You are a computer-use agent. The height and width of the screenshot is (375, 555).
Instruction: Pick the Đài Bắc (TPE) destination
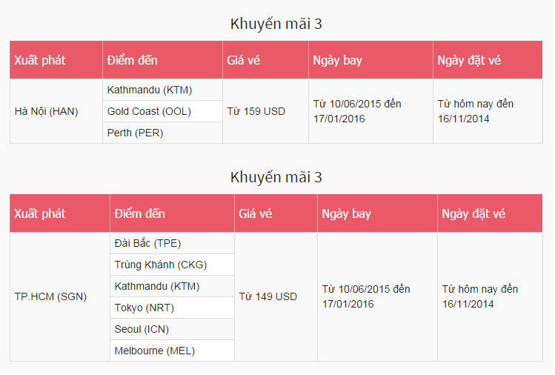click(148, 243)
